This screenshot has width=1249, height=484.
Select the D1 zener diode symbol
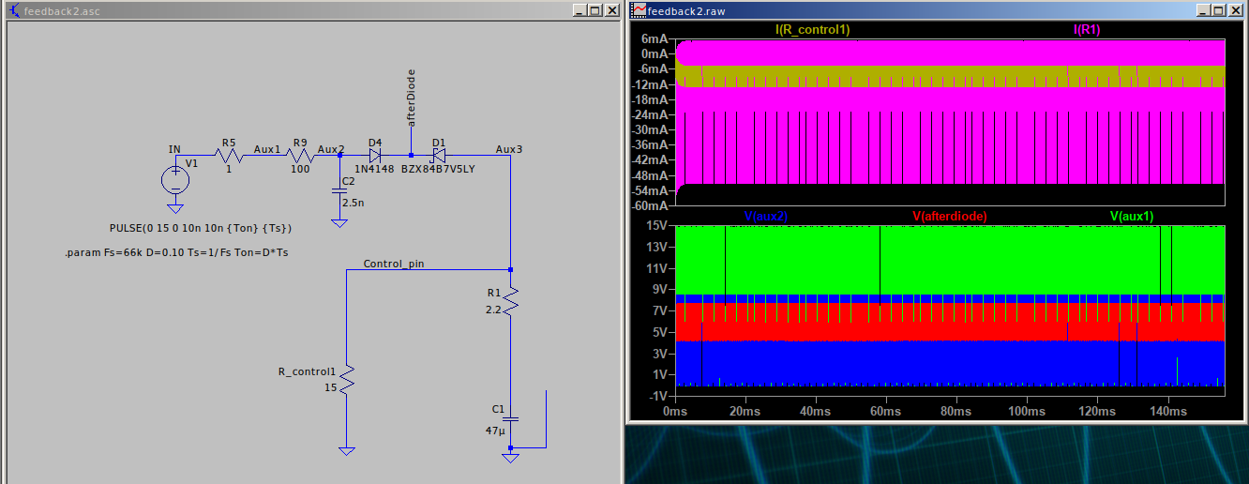click(x=438, y=156)
